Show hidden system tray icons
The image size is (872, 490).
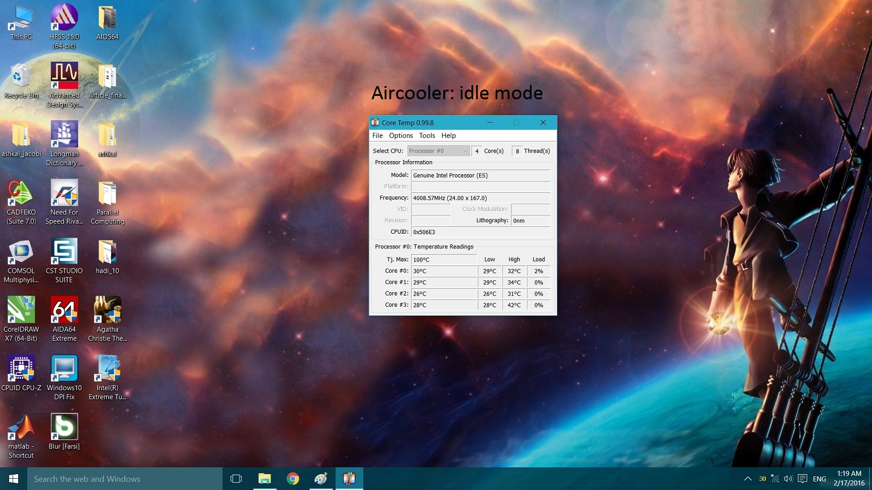coord(748,479)
